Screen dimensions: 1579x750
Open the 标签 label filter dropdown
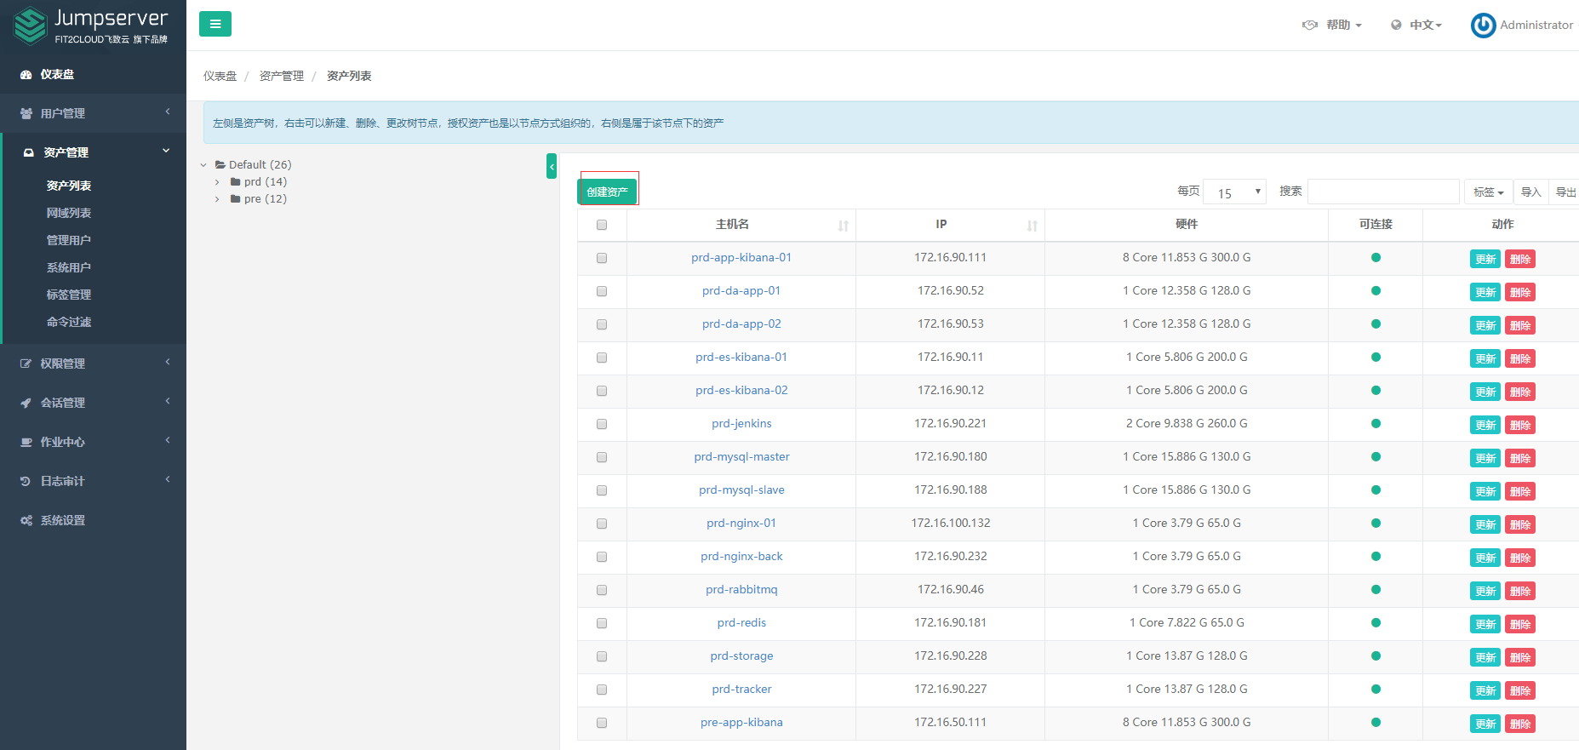click(1488, 192)
